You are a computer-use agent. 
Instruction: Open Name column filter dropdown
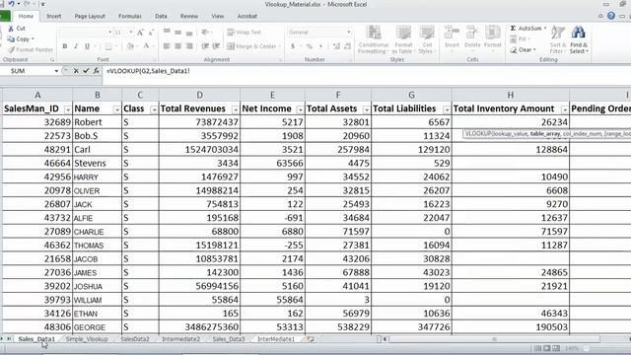pos(116,109)
